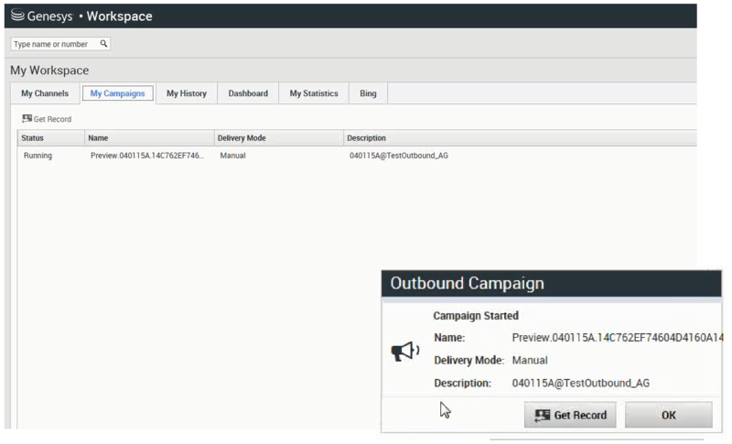Open the Dashboard tab
The image size is (732, 444).
coord(248,93)
